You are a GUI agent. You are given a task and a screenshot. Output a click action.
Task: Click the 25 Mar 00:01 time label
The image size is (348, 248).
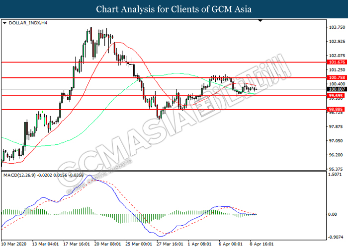tap(139, 244)
